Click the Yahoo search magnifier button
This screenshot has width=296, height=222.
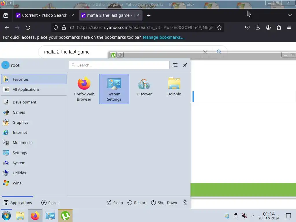coord(219,51)
